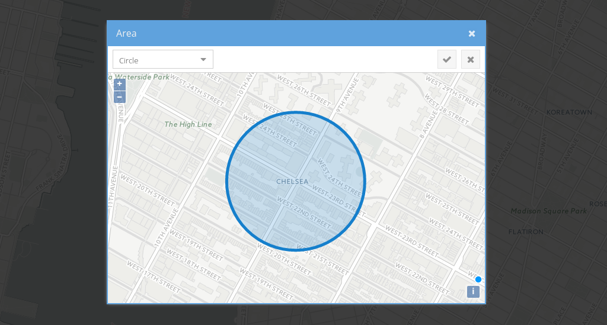The image size is (607, 325).
Task: Click the blue dot handle at the map edge
Action: pos(478,279)
